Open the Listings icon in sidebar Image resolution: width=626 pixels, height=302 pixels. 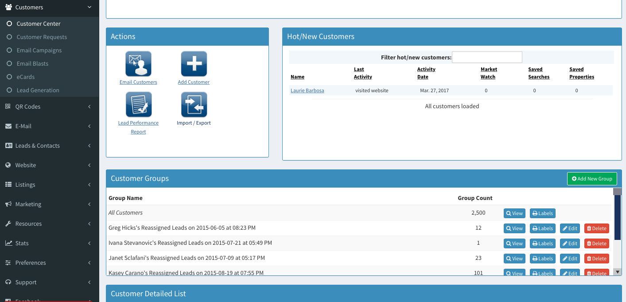[8, 184]
